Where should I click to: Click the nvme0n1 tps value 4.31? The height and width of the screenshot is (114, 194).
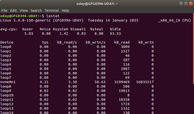(44, 82)
